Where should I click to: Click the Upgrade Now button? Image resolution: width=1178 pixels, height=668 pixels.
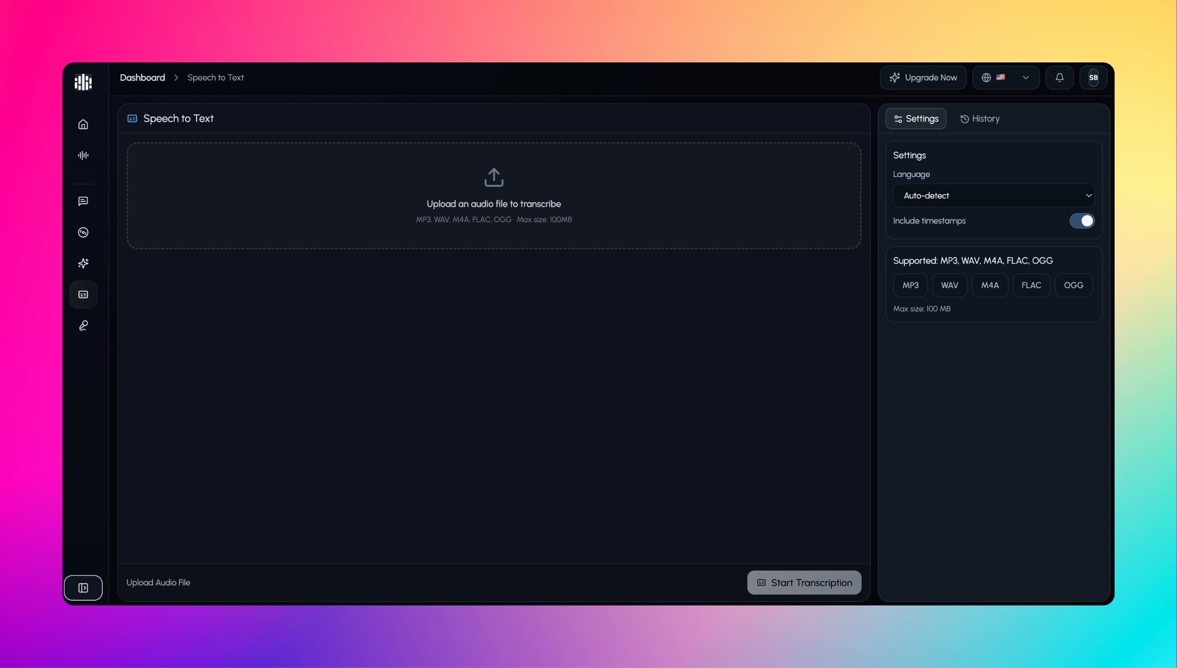pyautogui.click(x=923, y=78)
